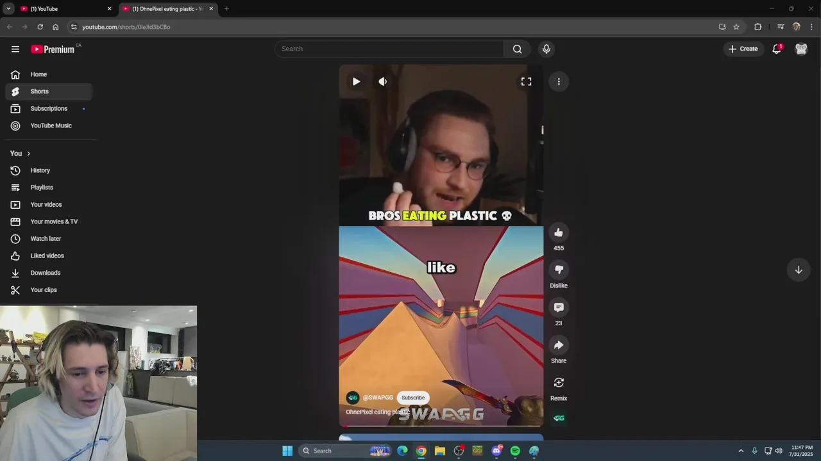Open Your movies & TV
The image size is (821, 461).
coord(49,222)
